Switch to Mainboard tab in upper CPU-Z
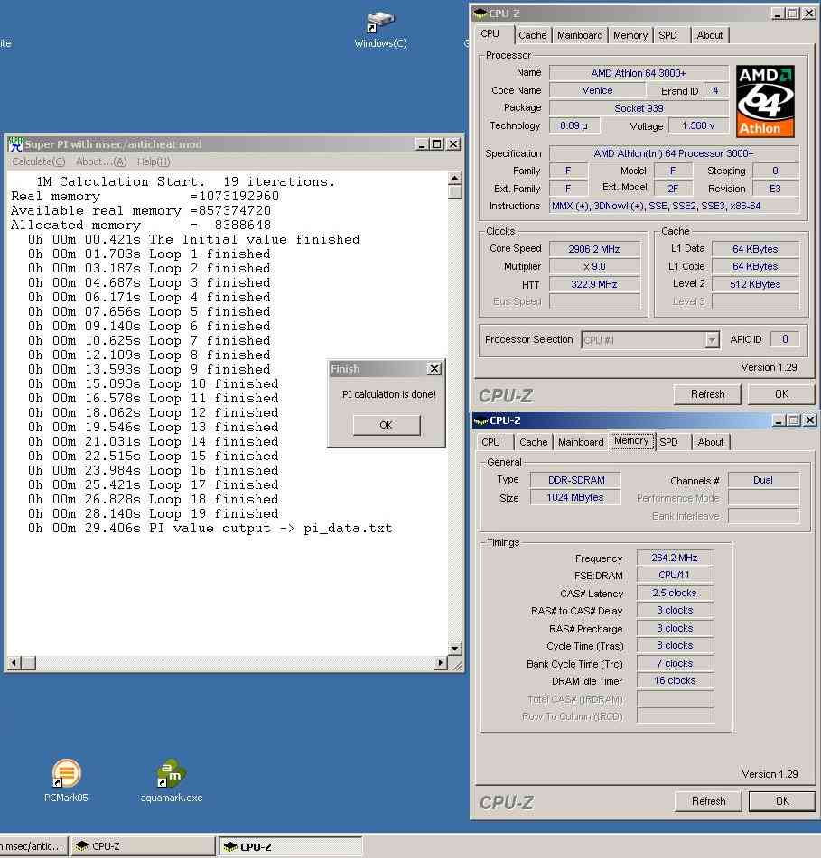This screenshot has width=821, height=858. (580, 35)
